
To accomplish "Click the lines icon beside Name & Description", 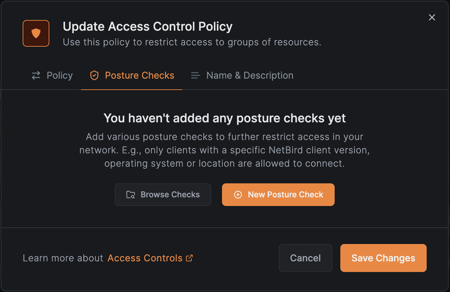I will (195, 75).
